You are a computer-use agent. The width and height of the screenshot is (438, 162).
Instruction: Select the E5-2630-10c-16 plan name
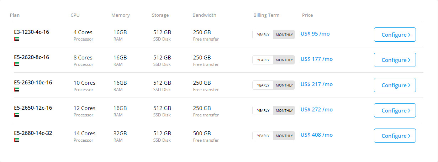(33, 83)
